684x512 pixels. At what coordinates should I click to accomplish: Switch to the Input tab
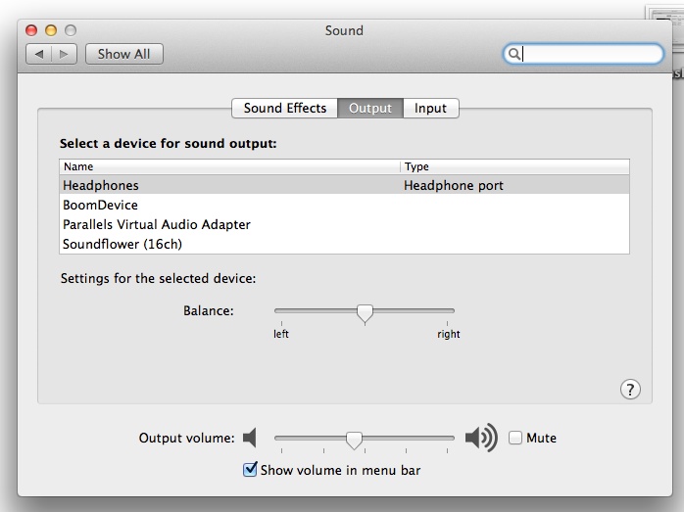point(430,109)
